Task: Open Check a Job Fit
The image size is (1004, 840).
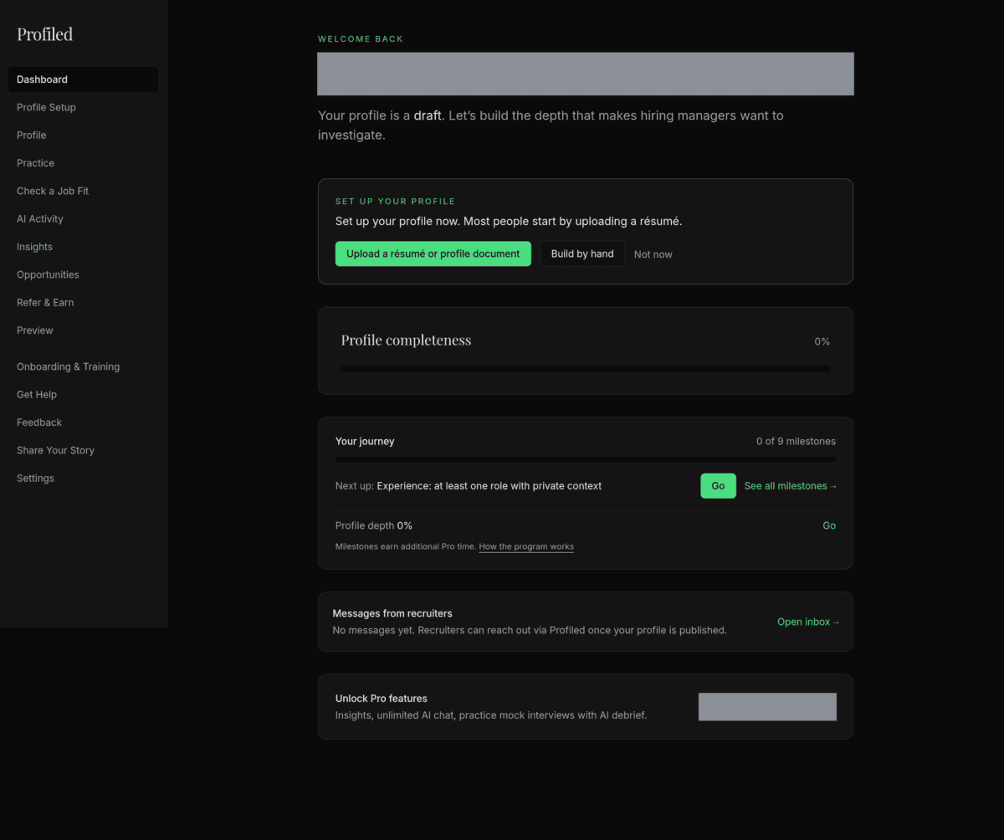Action: (83, 191)
